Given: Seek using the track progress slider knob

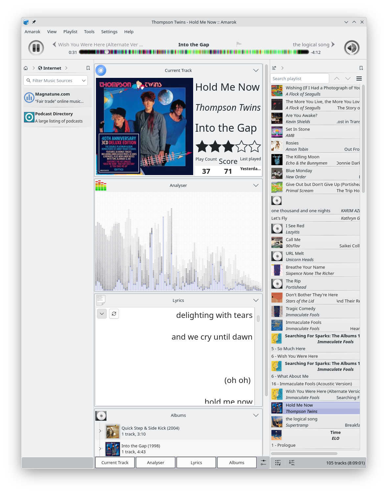Looking at the screenshot, I should [x=107, y=52].
